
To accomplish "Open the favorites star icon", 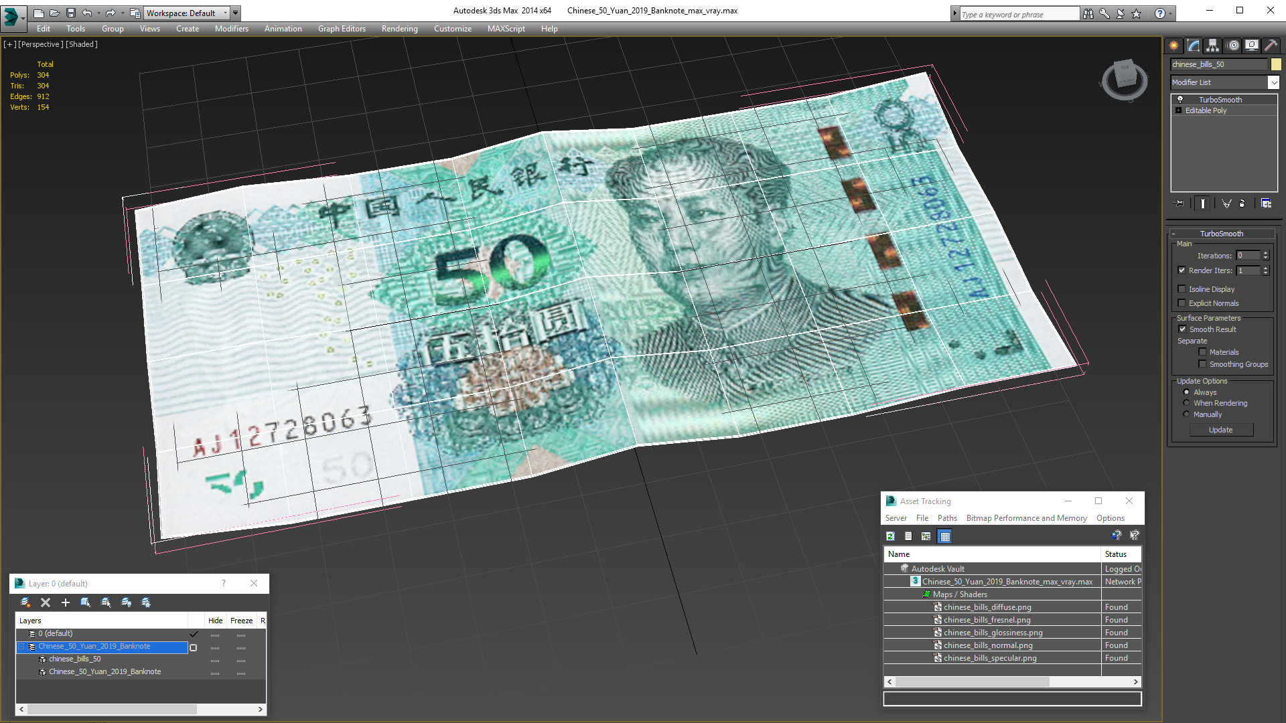I will [x=1137, y=13].
